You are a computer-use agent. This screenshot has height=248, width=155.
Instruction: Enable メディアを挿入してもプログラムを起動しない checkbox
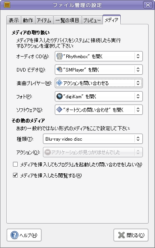(15, 164)
